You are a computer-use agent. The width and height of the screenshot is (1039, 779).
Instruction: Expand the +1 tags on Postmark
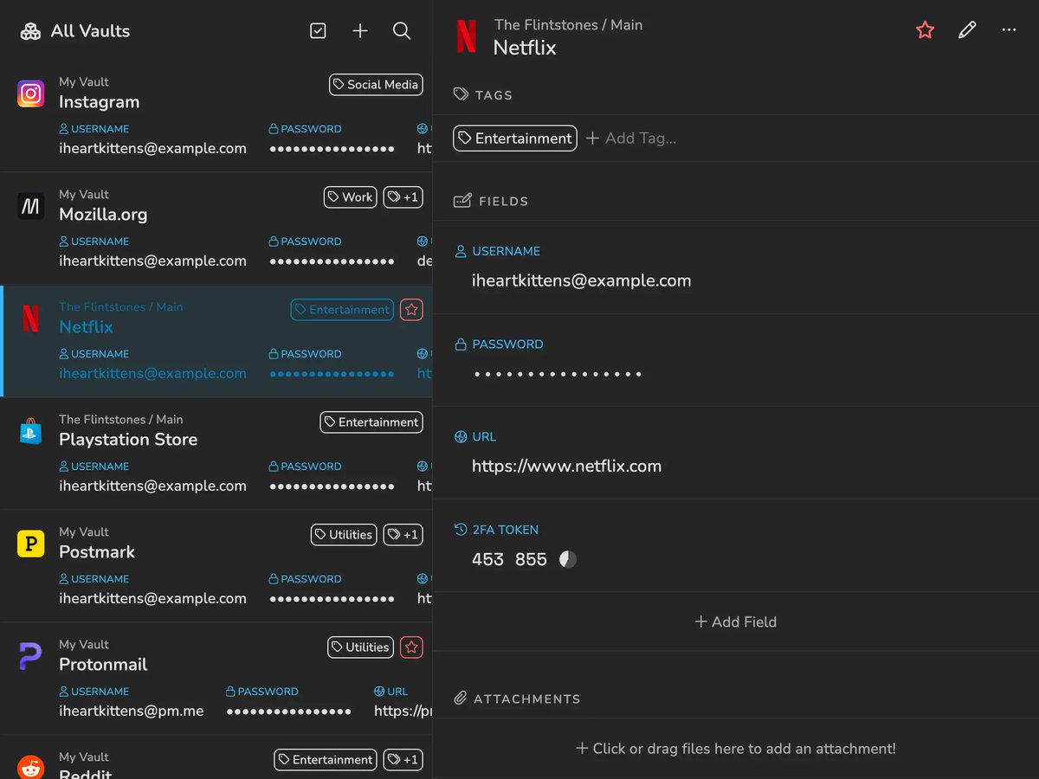(403, 535)
